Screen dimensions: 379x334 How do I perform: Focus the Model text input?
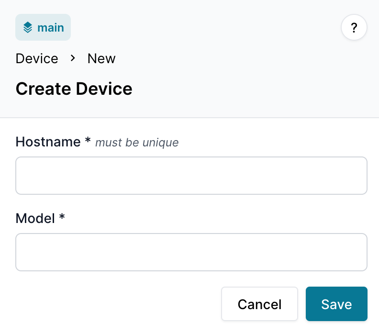[x=191, y=252]
